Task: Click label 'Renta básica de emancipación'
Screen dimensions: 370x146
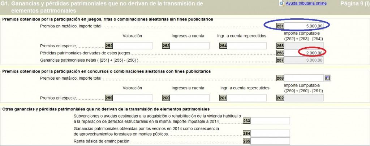Action: coord(102,141)
